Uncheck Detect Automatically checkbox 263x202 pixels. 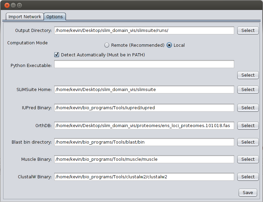click(57, 55)
